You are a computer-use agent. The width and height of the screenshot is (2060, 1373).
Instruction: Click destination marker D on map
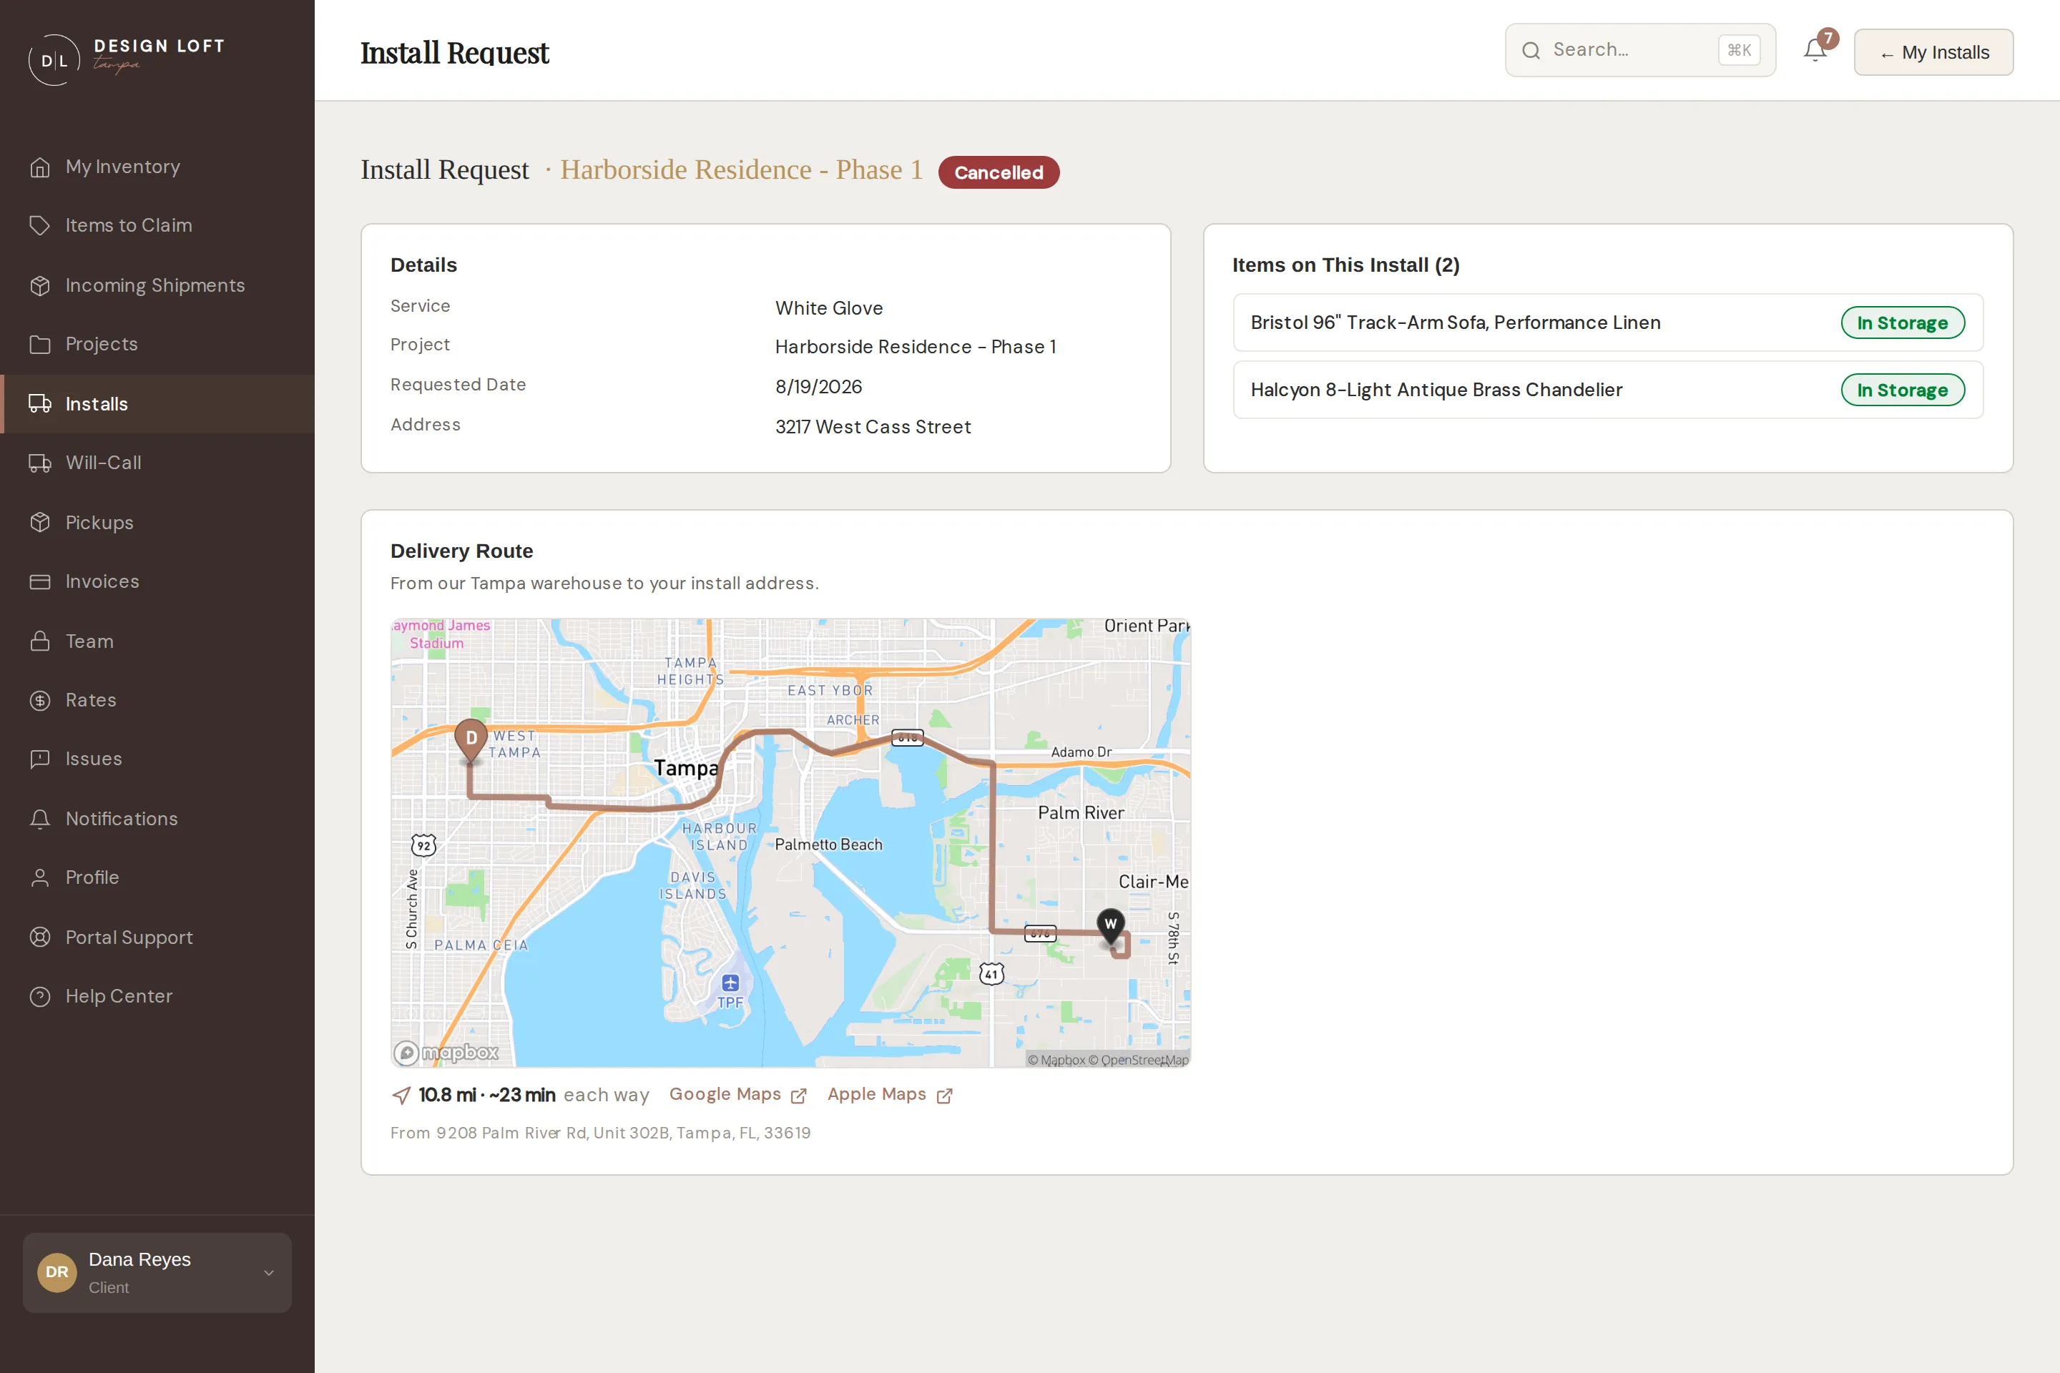(x=471, y=741)
